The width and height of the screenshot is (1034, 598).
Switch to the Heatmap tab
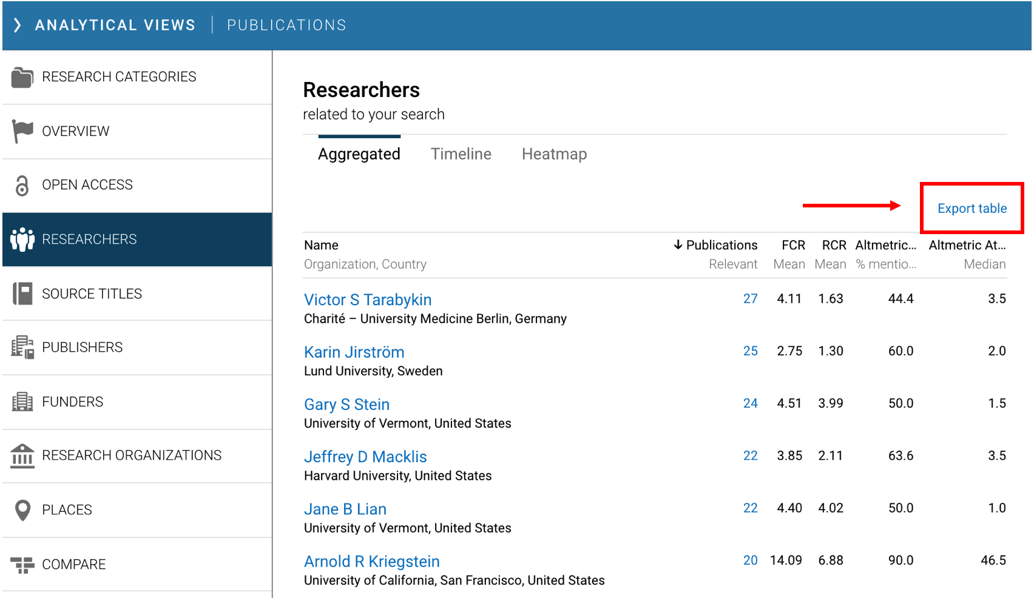pos(554,154)
